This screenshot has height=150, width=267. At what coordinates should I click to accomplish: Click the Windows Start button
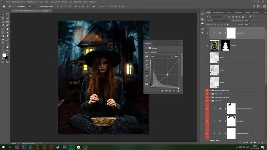3,147
